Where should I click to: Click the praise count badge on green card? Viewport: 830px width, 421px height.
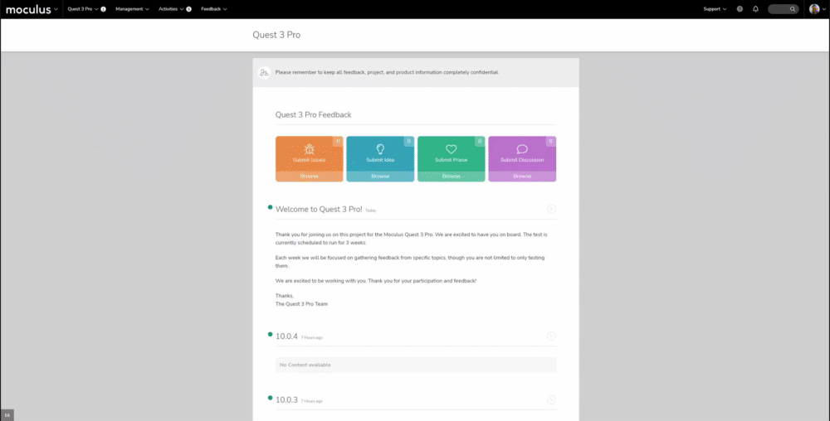pos(480,141)
